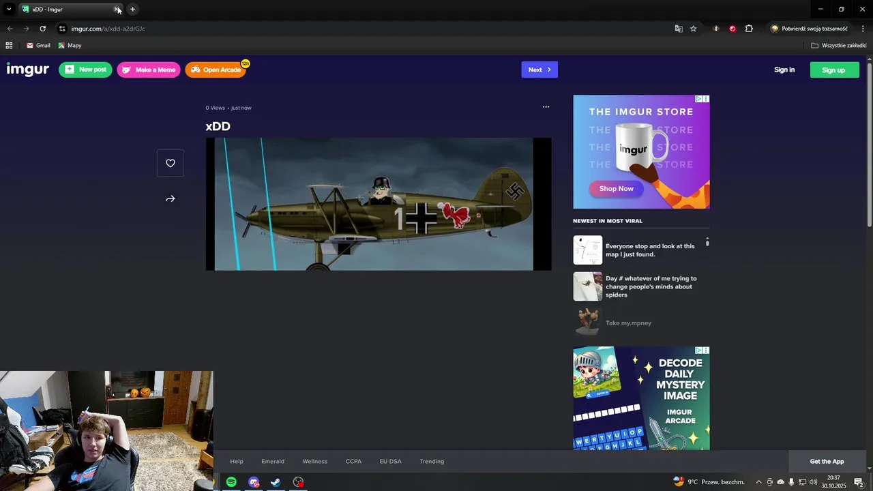Open the EU DSA footer link

[390, 461]
